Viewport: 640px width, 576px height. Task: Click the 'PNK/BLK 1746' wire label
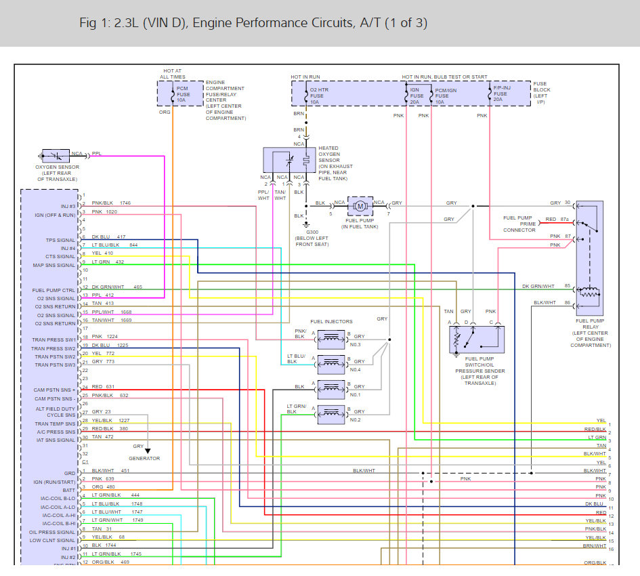pyautogui.click(x=111, y=203)
